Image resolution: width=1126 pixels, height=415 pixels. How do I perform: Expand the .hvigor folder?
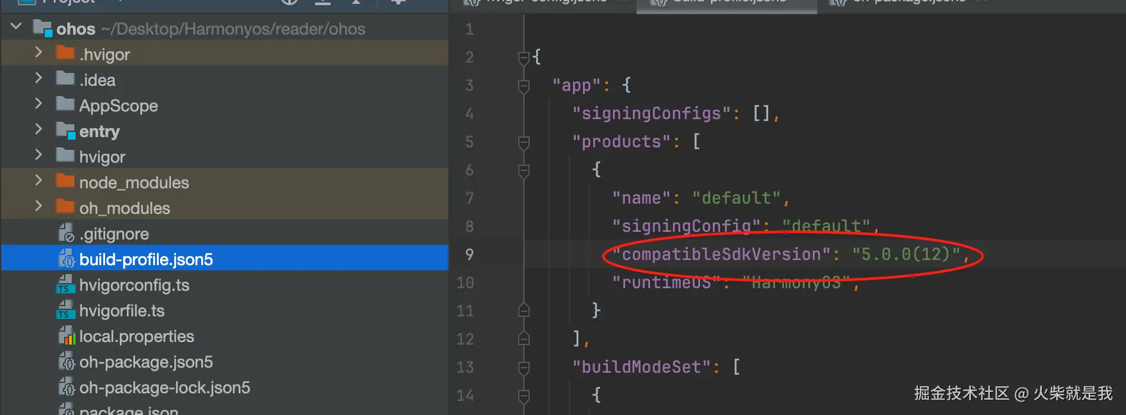pos(38,53)
